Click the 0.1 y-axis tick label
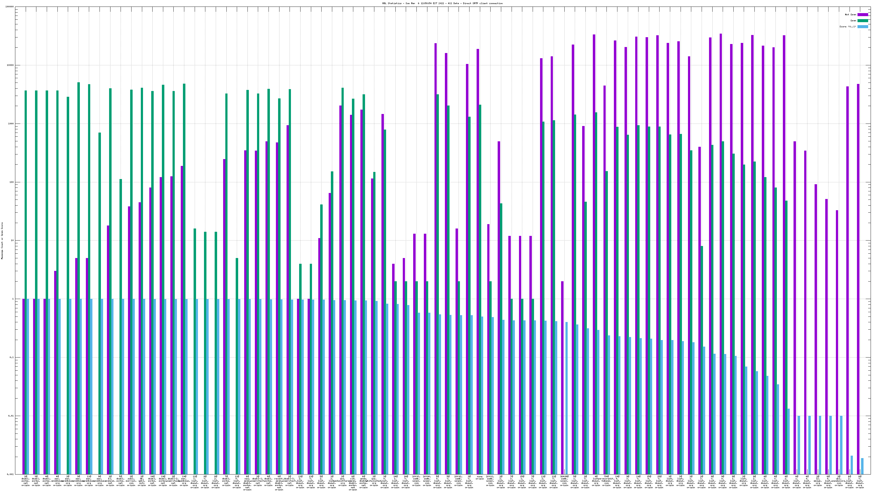Image resolution: width=875 pixels, height=492 pixels. (11, 358)
